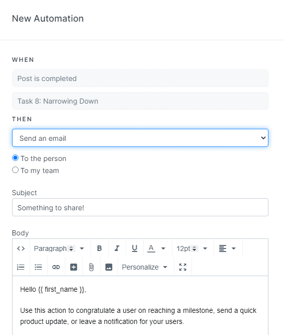The image size is (283, 335).
Task: Open the Paragraph style dropdown
Action: click(59, 248)
